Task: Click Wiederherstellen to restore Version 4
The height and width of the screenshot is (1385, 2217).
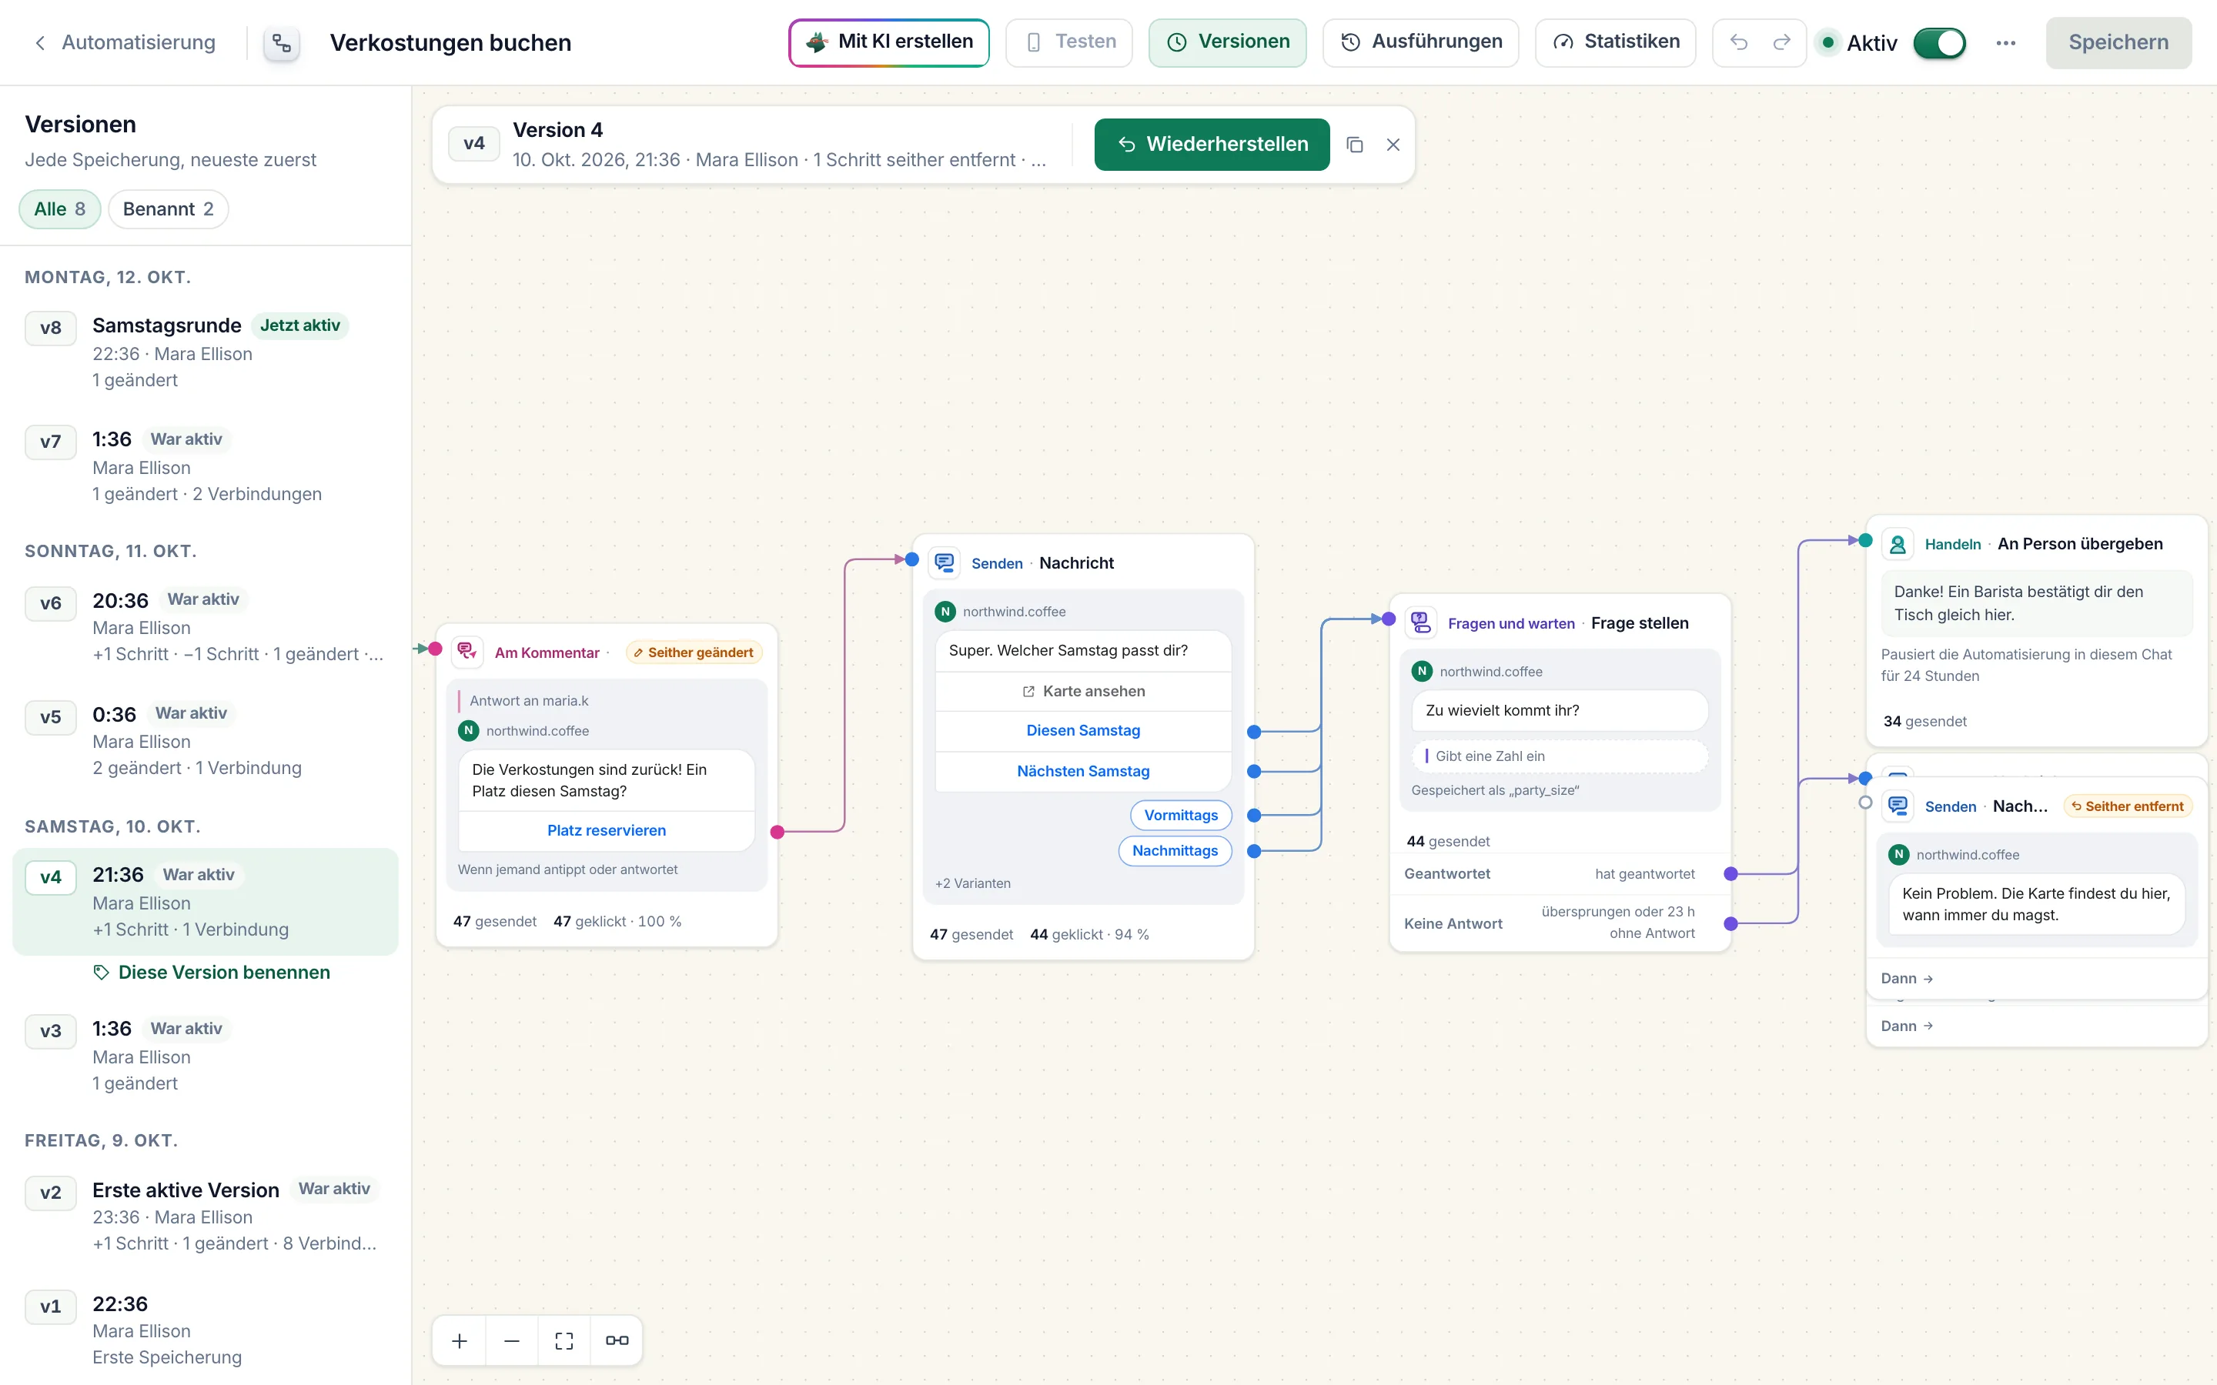Action: tap(1211, 144)
